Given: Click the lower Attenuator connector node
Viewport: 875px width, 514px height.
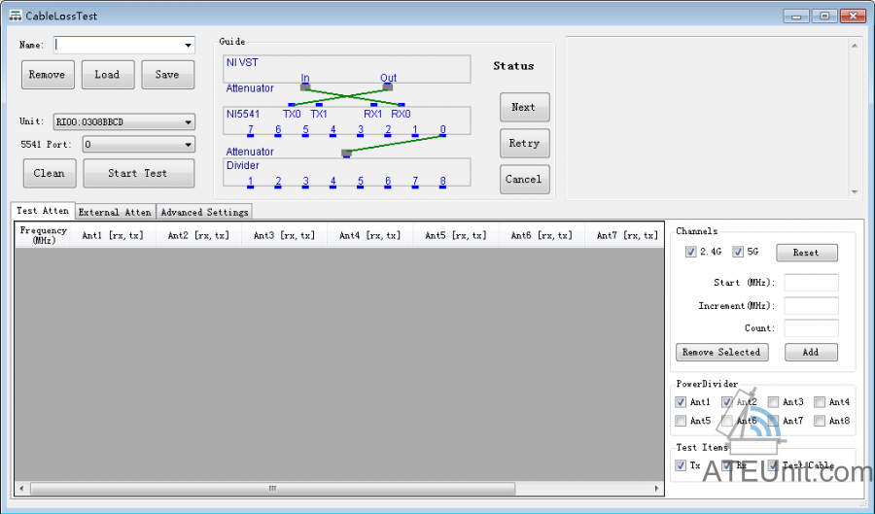Looking at the screenshot, I should [x=346, y=153].
